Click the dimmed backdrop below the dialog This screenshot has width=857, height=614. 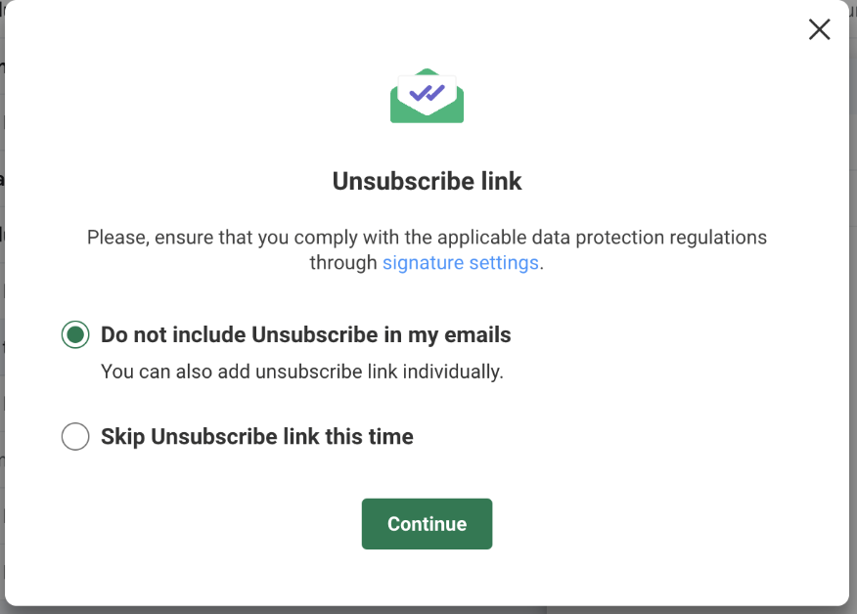427,609
